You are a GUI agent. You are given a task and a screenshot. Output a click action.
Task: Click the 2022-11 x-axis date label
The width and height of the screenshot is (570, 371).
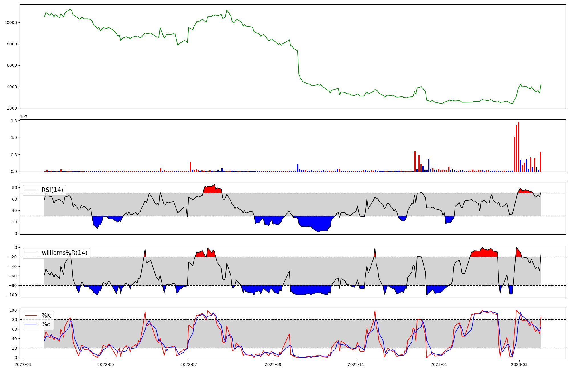[356, 364]
